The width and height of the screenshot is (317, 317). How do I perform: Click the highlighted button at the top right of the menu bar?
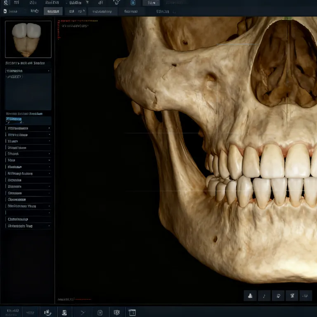pyautogui.click(x=151, y=2)
